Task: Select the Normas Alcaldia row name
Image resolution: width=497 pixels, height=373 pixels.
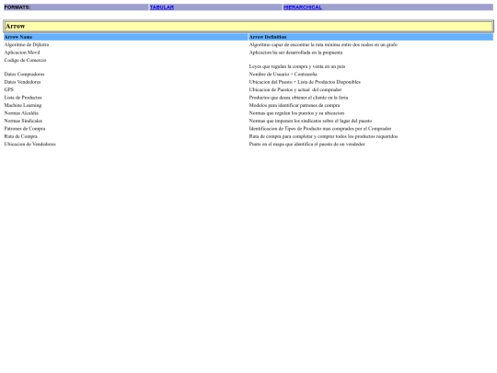Action: [x=21, y=113]
